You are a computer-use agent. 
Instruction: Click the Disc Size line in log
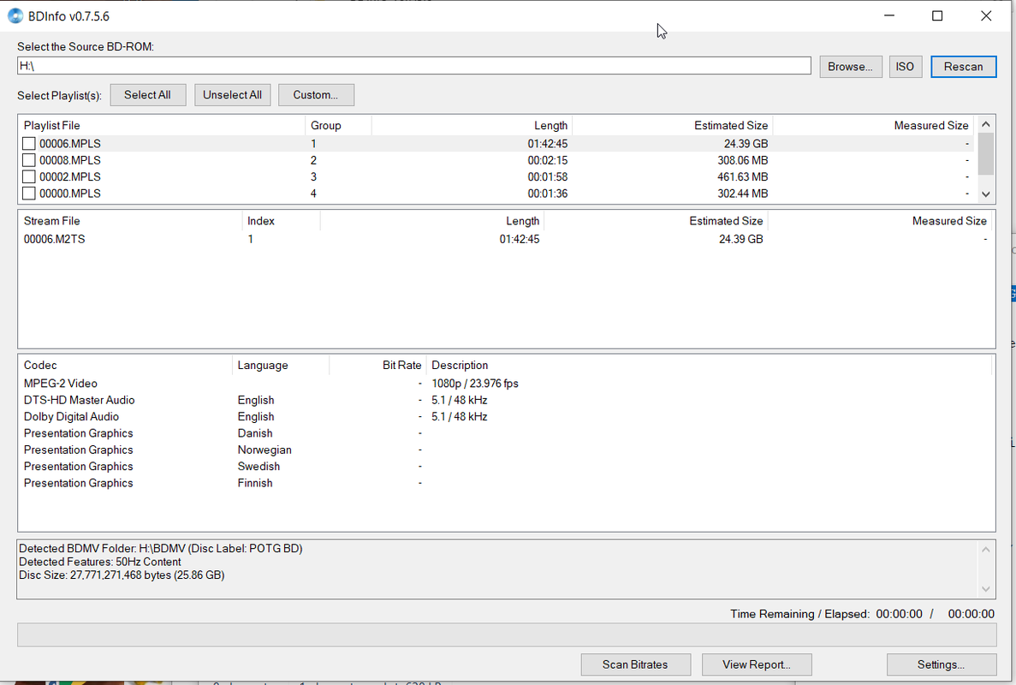point(122,575)
